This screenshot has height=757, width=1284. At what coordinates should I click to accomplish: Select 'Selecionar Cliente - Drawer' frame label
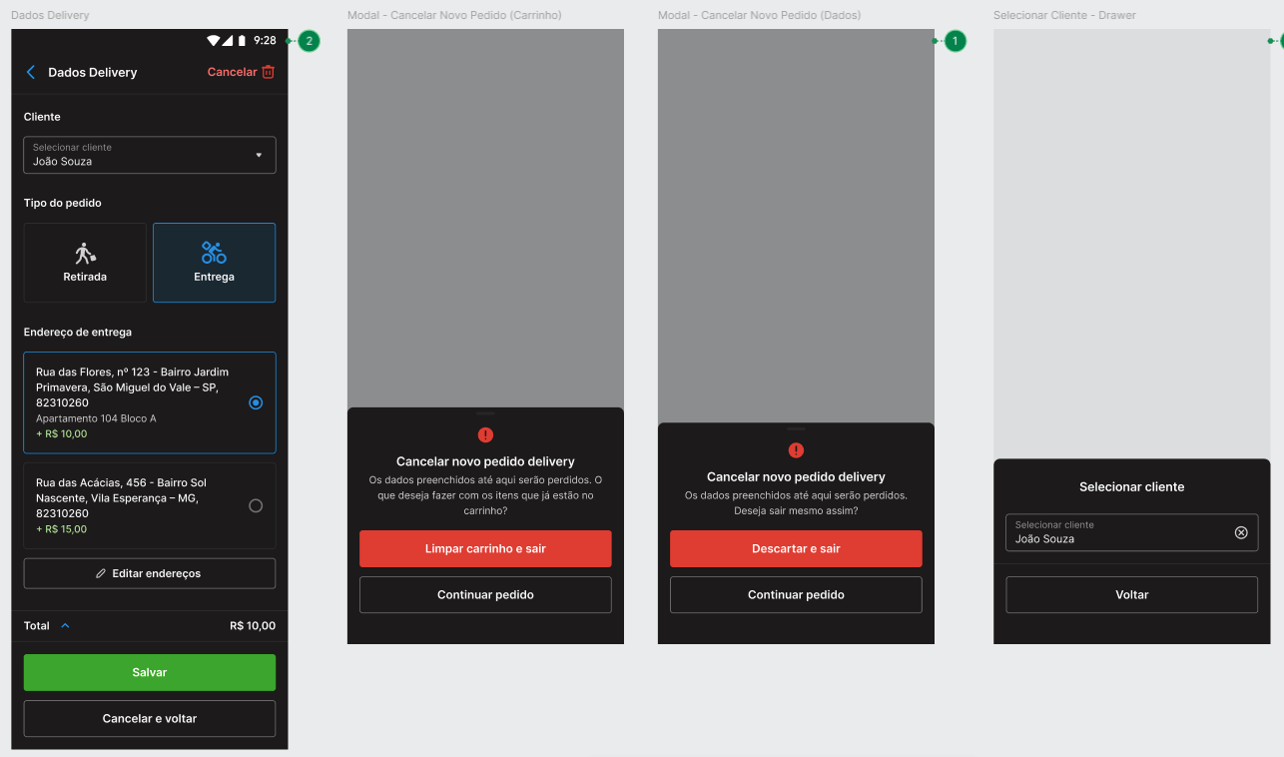[x=1064, y=15]
